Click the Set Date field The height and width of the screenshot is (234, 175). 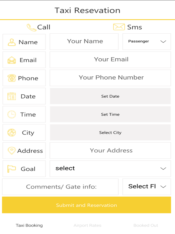pos(110,96)
